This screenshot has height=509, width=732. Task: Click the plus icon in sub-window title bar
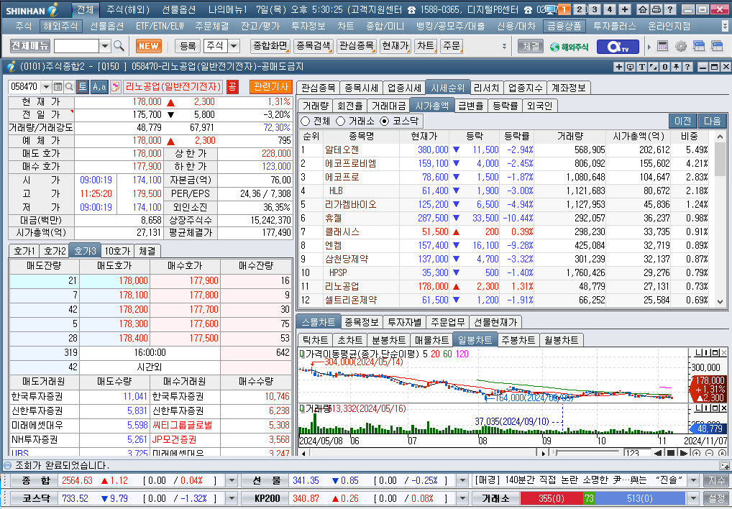coord(619,67)
